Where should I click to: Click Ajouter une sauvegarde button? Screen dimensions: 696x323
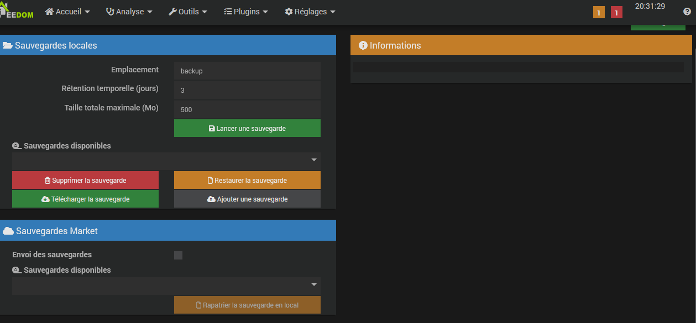click(x=247, y=199)
